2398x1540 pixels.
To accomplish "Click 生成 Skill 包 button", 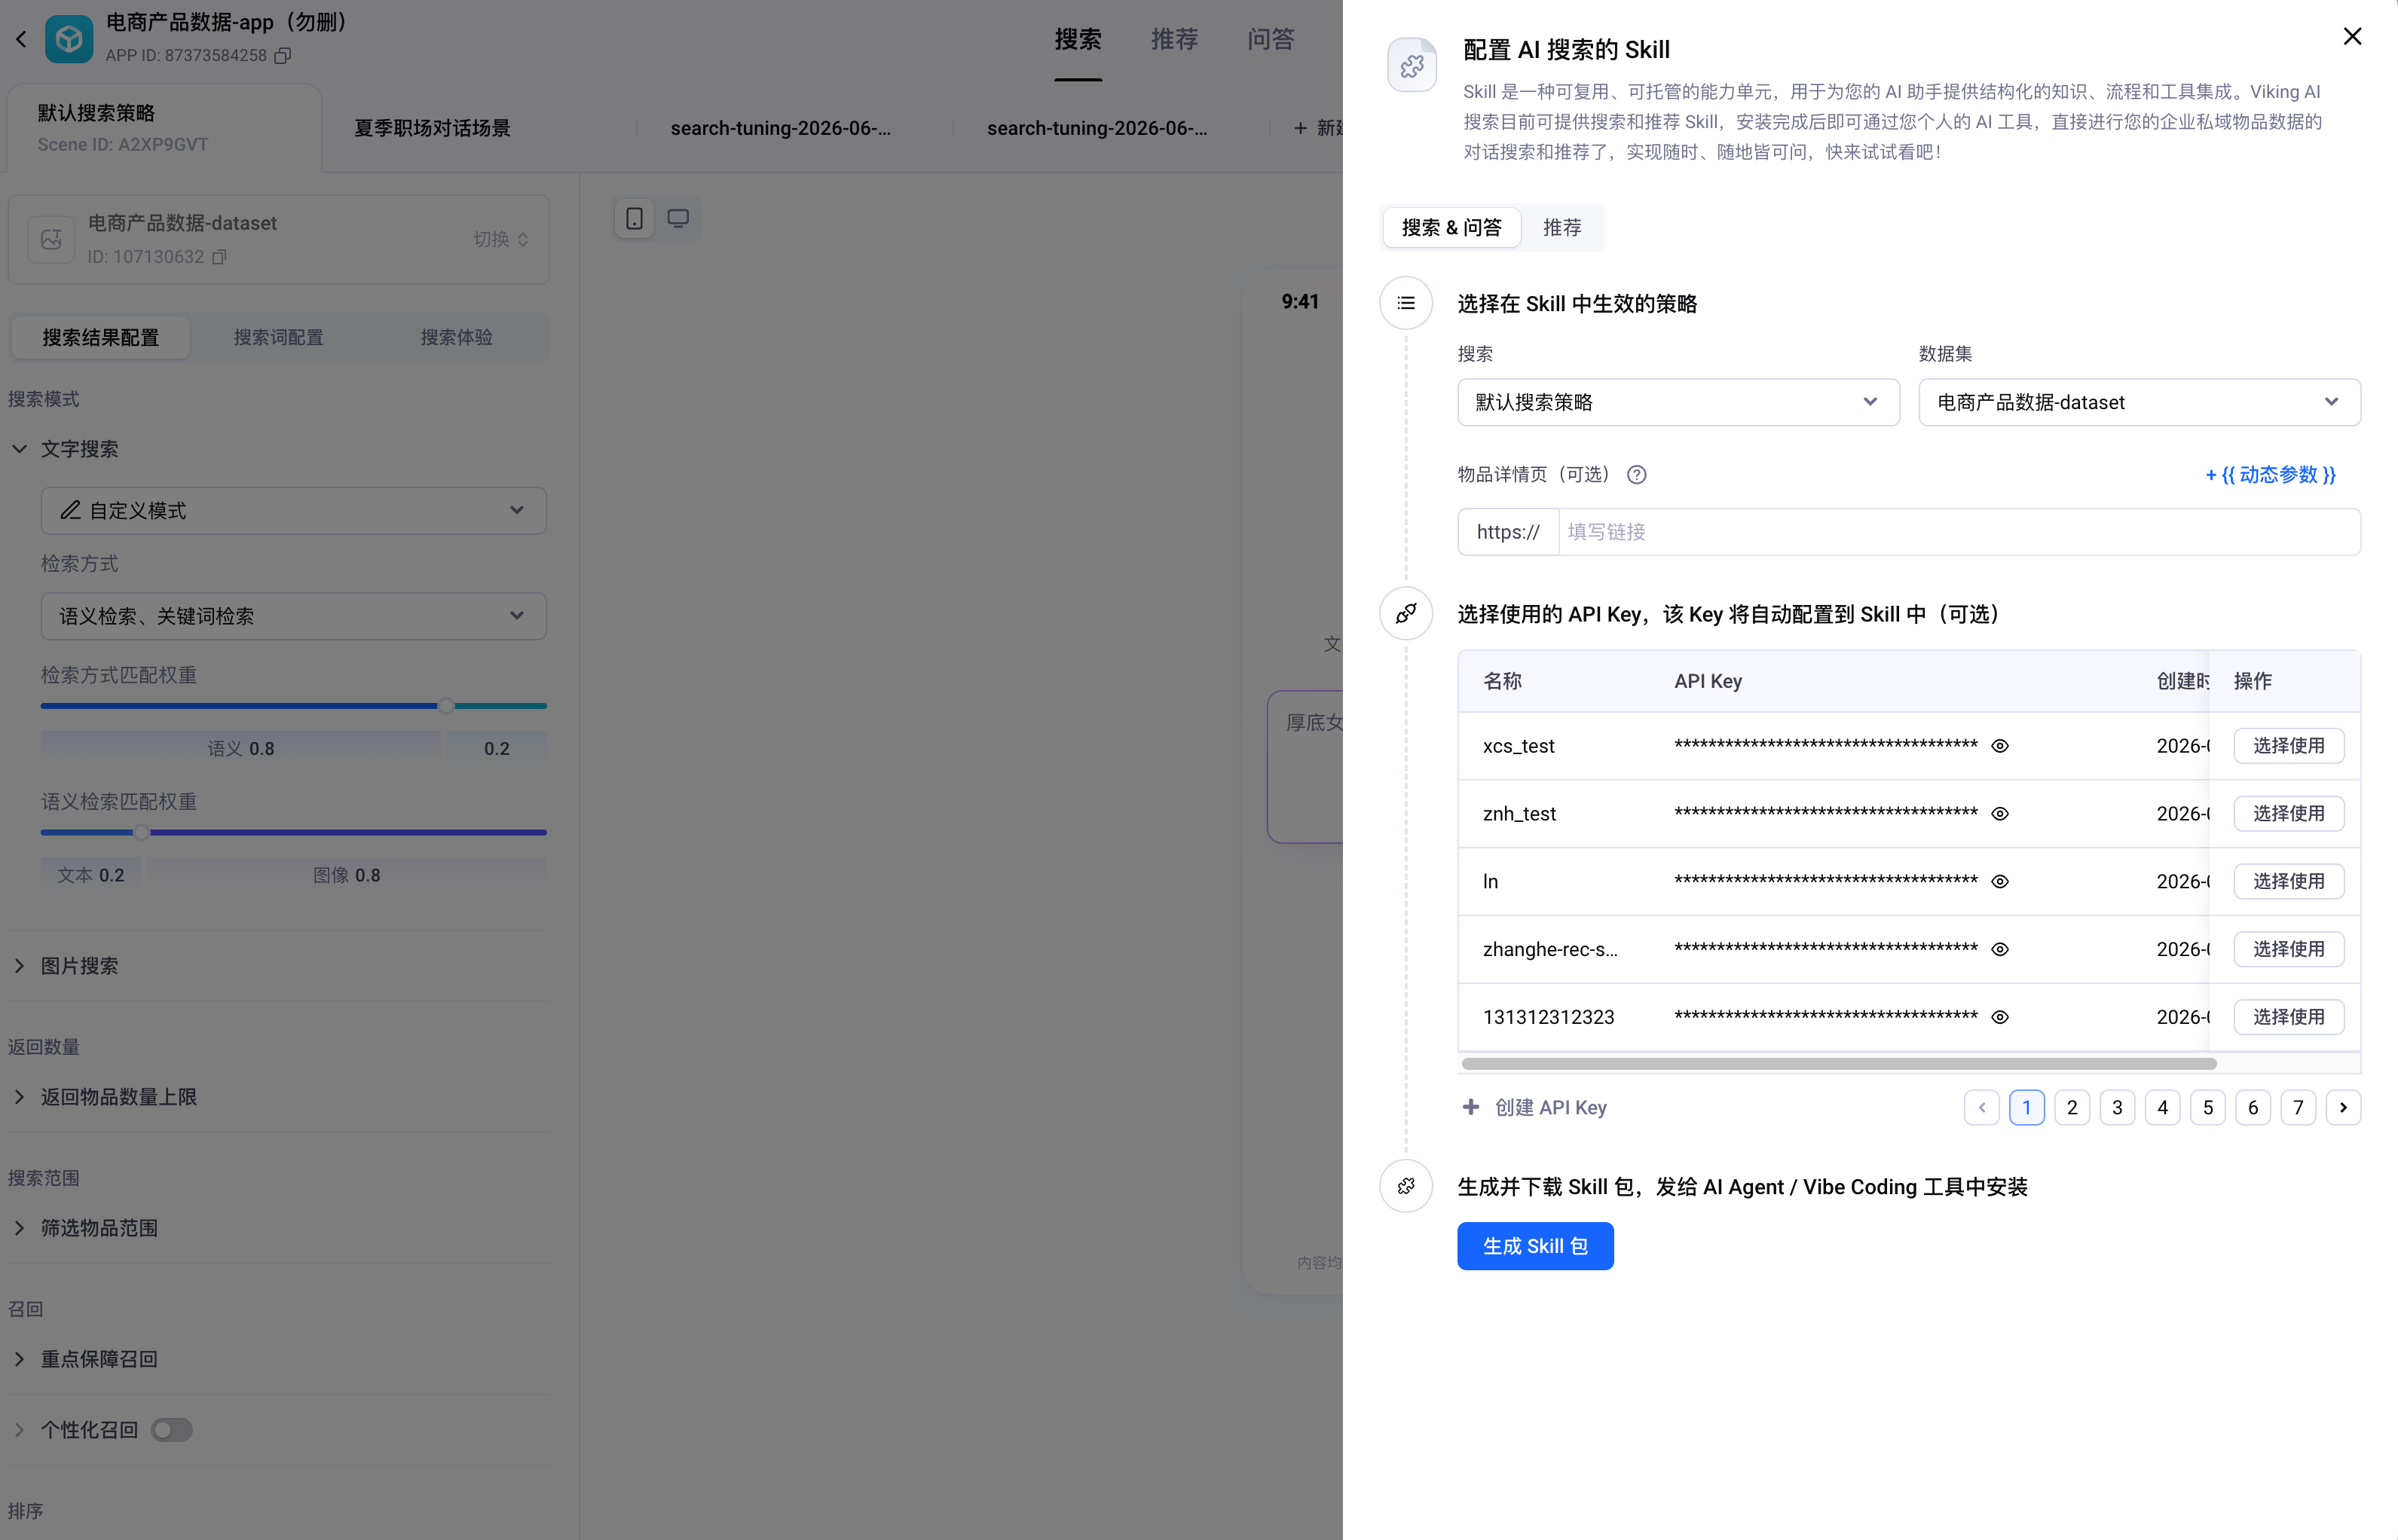I will pos(1535,1246).
